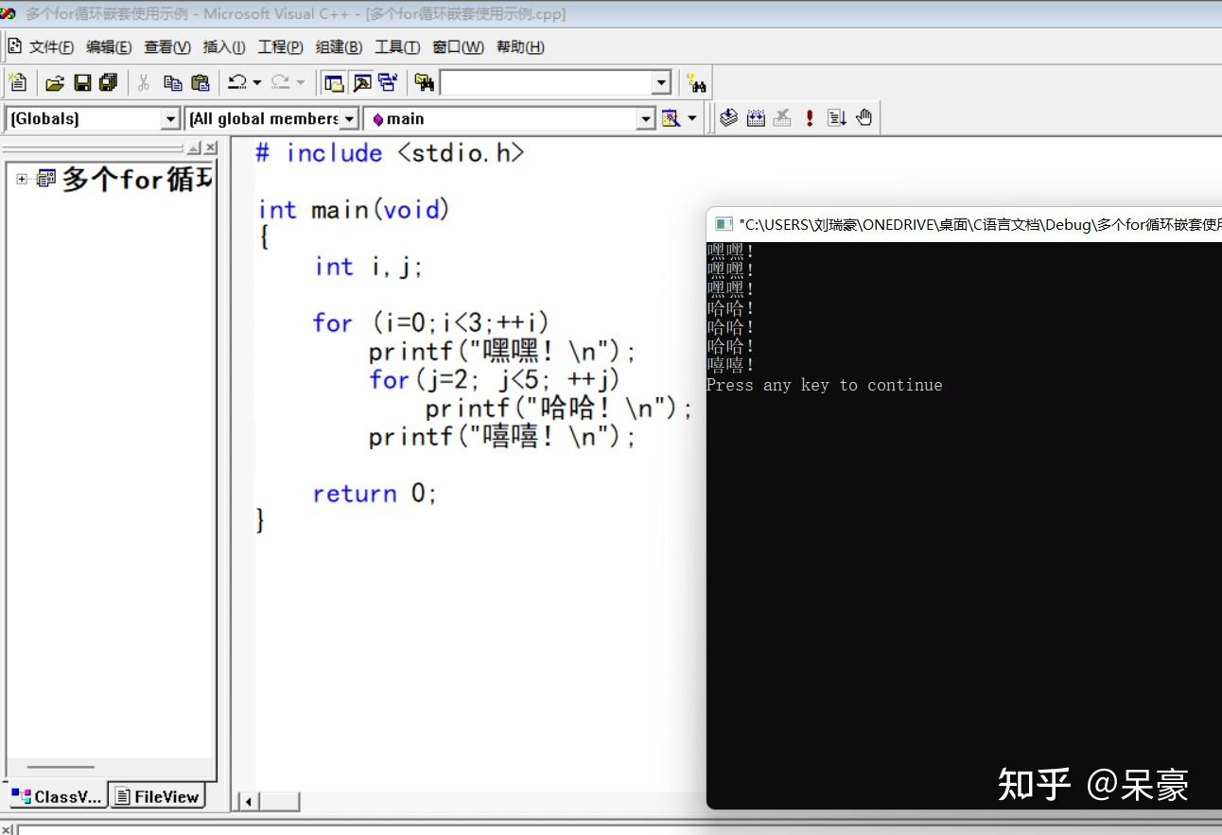Open the 窗口(W) menu
This screenshot has height=835, width=1222.
pos(458,47)
